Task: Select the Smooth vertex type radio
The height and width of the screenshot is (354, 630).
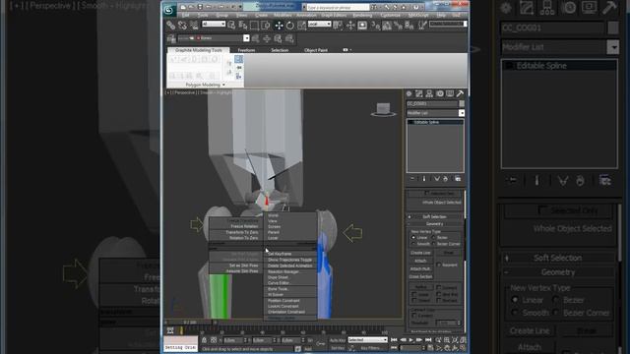Action: (x=413, y=244)
